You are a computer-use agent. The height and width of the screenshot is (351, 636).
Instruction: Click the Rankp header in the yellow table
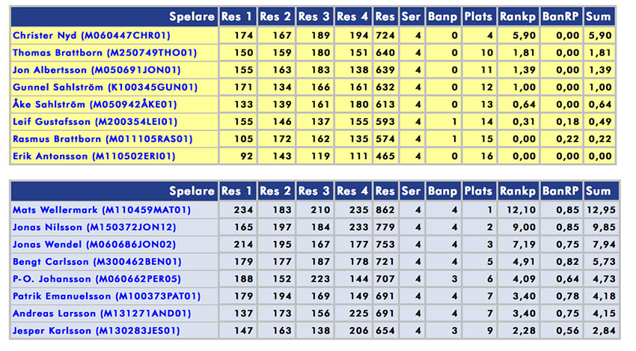click(x=519, y=16)
